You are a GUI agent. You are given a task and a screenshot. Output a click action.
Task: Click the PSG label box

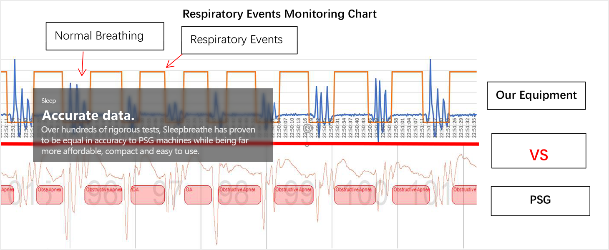(x=540, y=201)
